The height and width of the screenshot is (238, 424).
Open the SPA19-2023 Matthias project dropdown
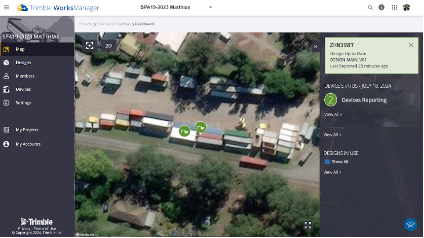pyautogui.click(x=211, y=7)
